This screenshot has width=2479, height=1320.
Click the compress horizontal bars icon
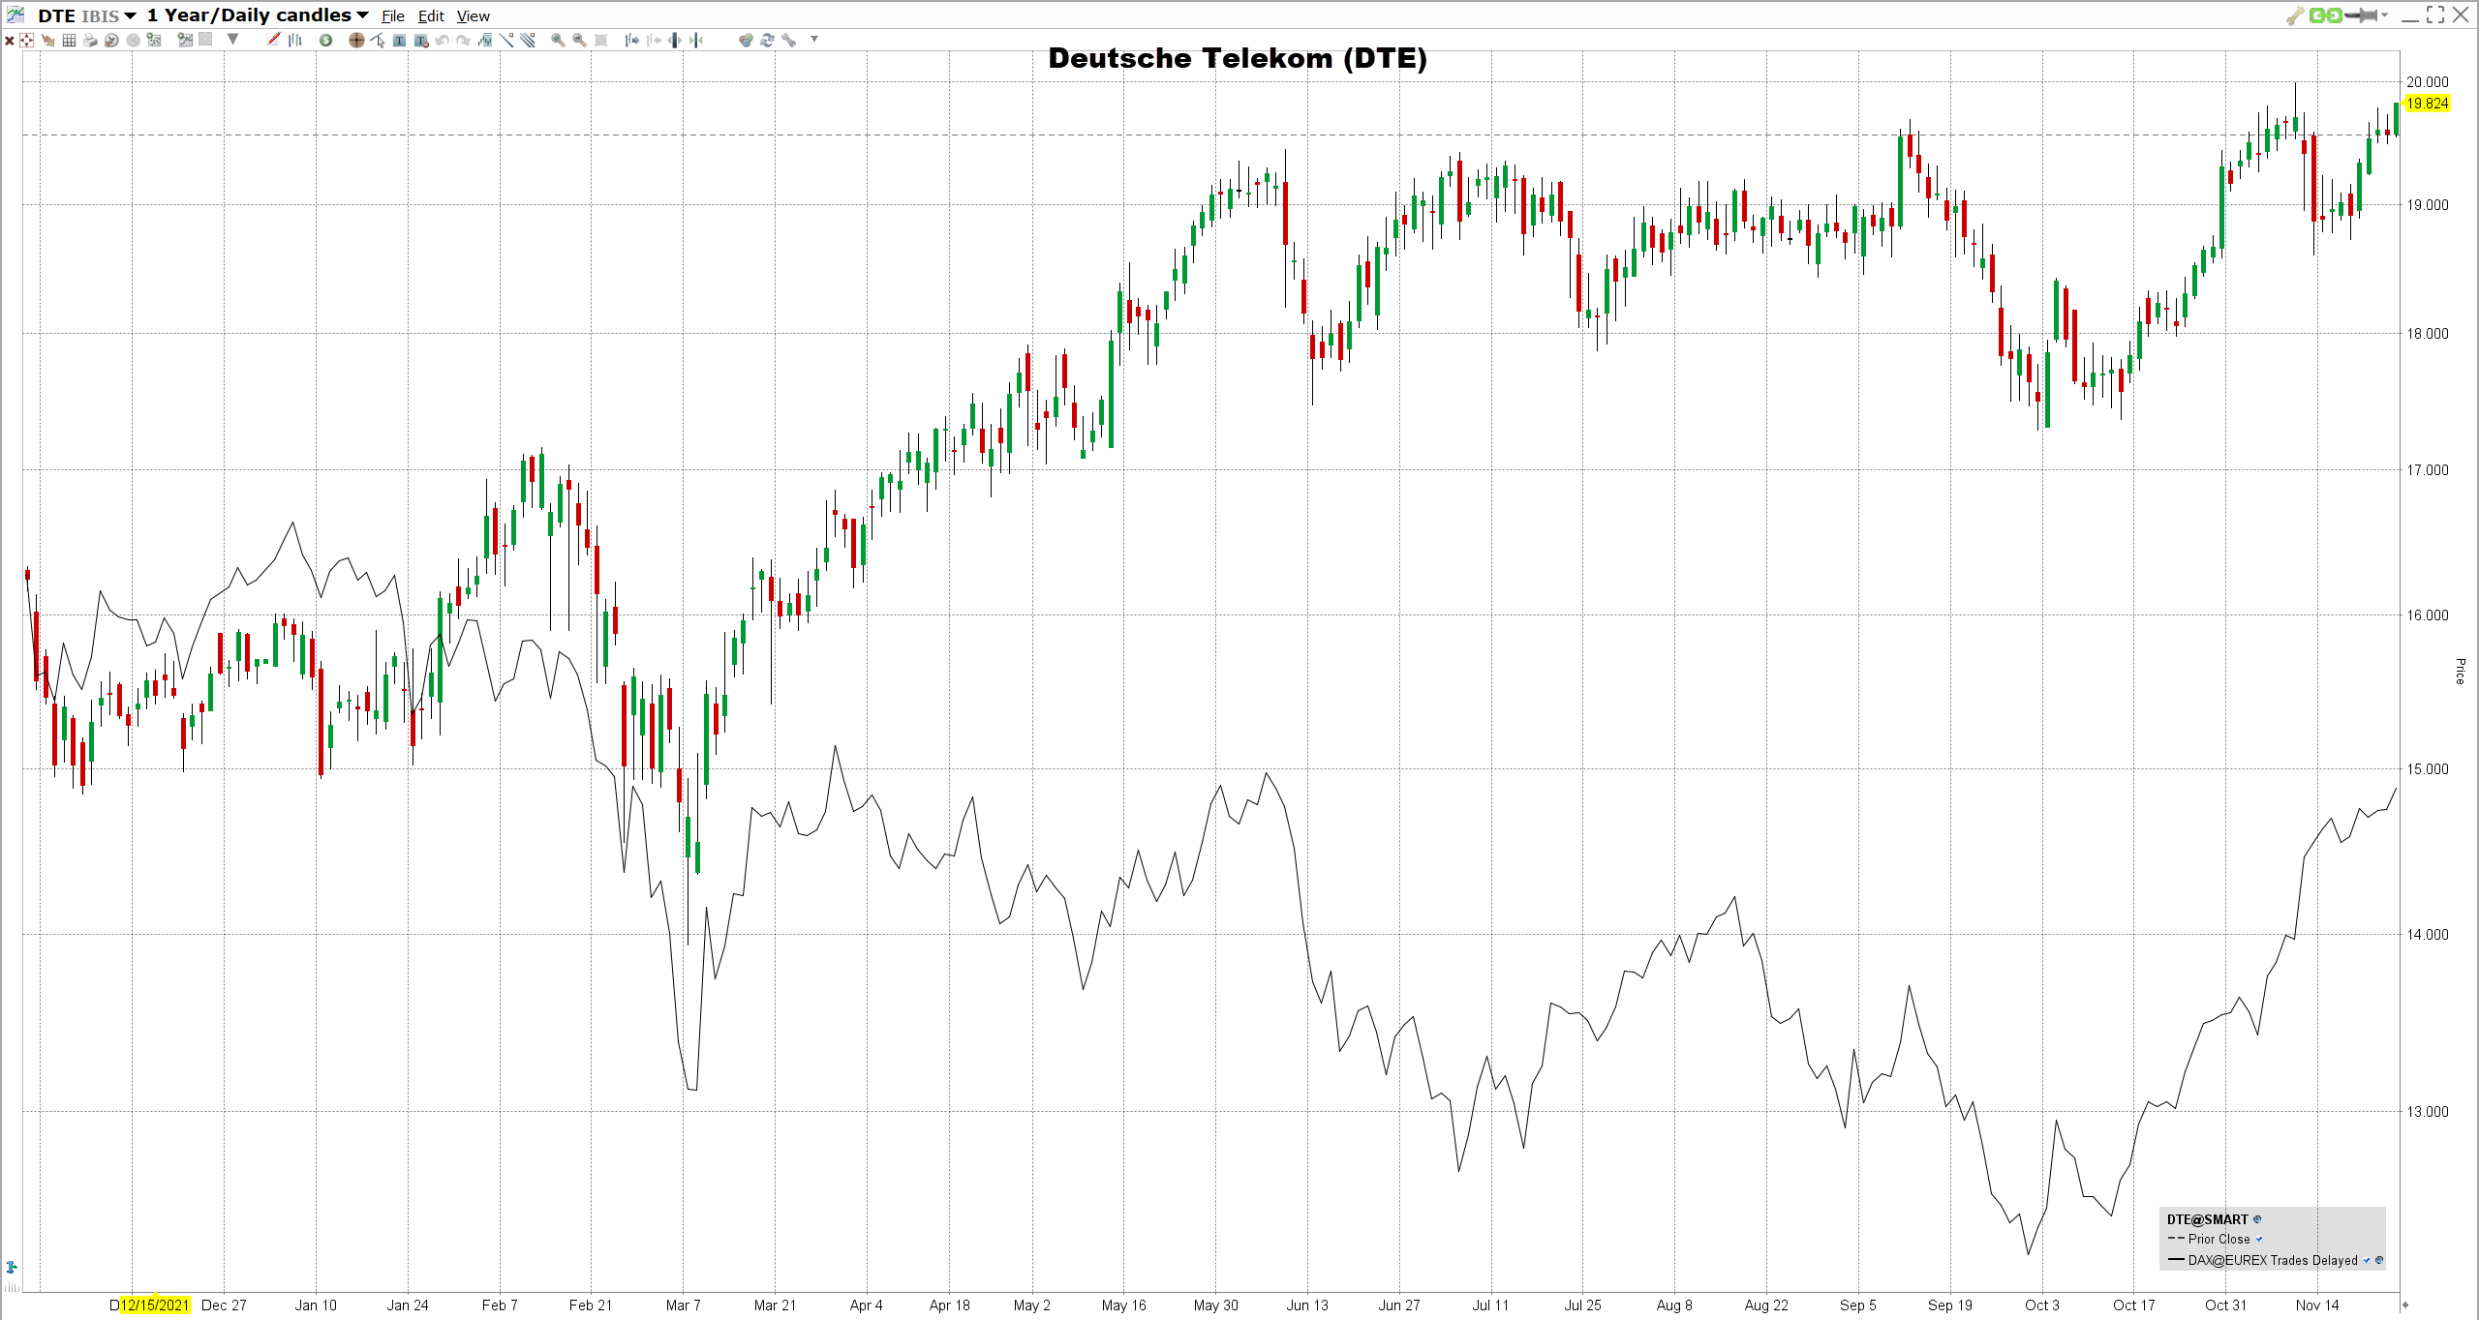[695, 40]
